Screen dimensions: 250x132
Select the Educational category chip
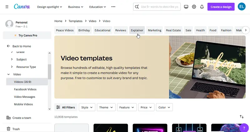click(102, 30)
